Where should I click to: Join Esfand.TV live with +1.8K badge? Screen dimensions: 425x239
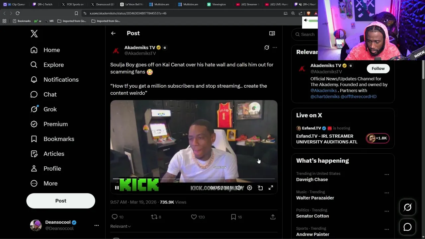click(x=378, y=138)
